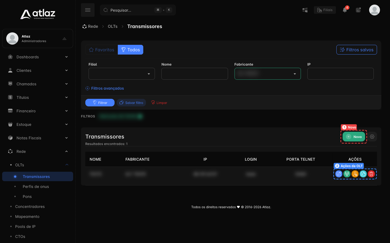The height and width of the screenshot is (243, 390).
Task: Click the Estoque basket icon
Action: pyautogui.click(x=10, y=124)
